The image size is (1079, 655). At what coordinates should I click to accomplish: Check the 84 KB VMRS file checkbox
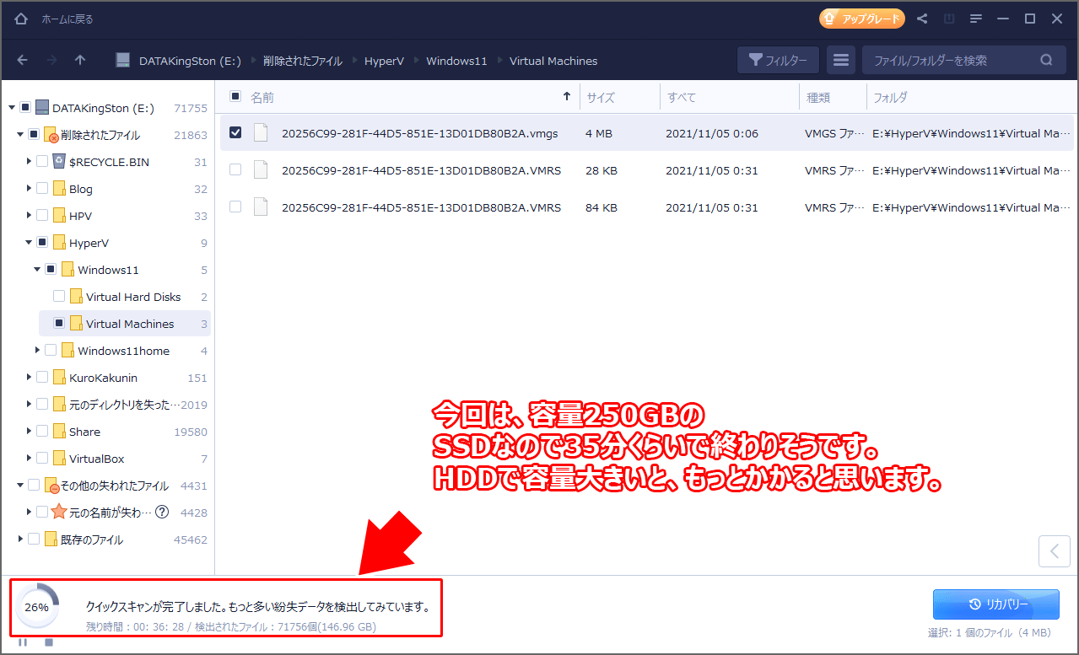point(235,207)
